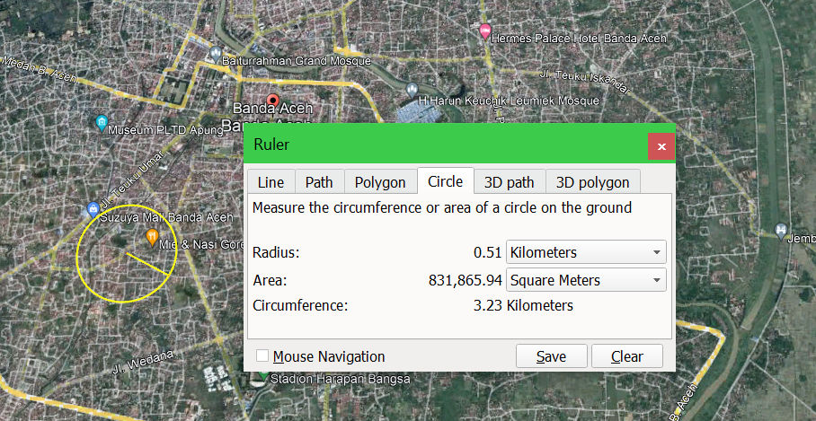This screenshot has height=421, width=816.
Task: Click the Museum PLTD Apung marker icon
Action: [102, 122]
